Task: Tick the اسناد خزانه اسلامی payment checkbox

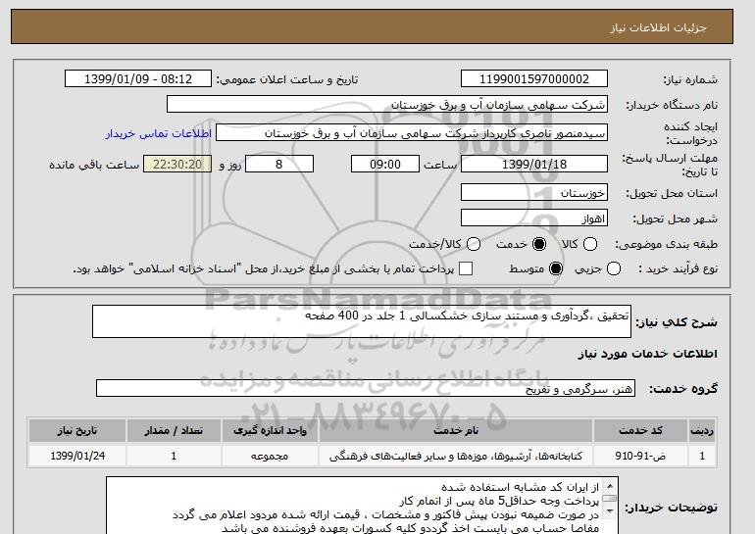Action: click(x=466, y=268)
